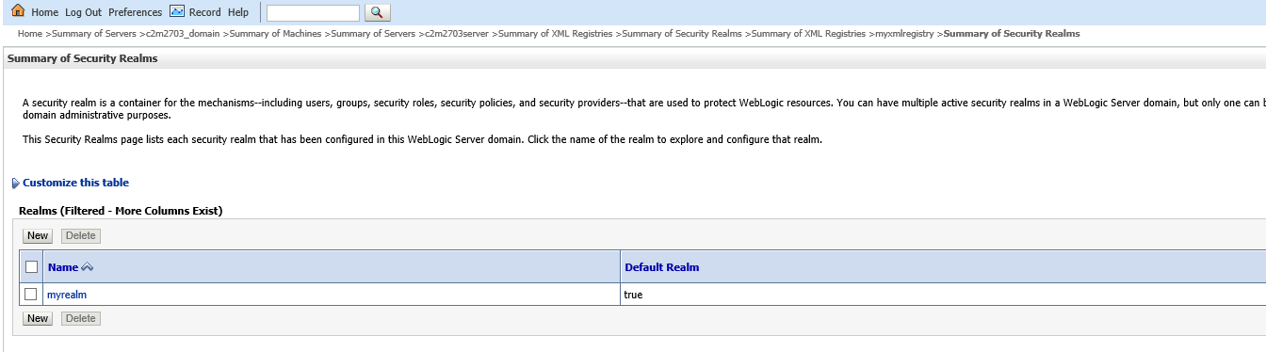
Task: Click the Record chart icon
Action: pos(177,11)
